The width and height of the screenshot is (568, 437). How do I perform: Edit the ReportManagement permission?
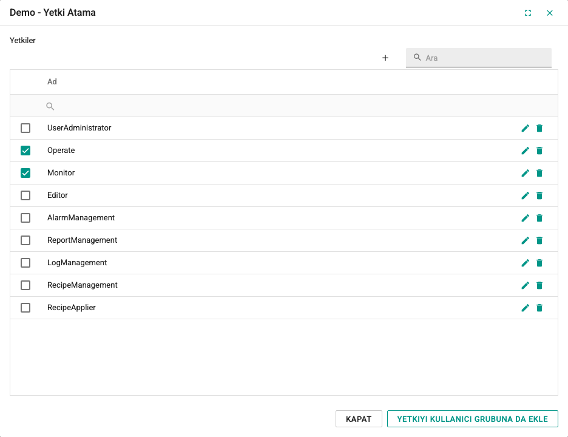coord(526,240)
